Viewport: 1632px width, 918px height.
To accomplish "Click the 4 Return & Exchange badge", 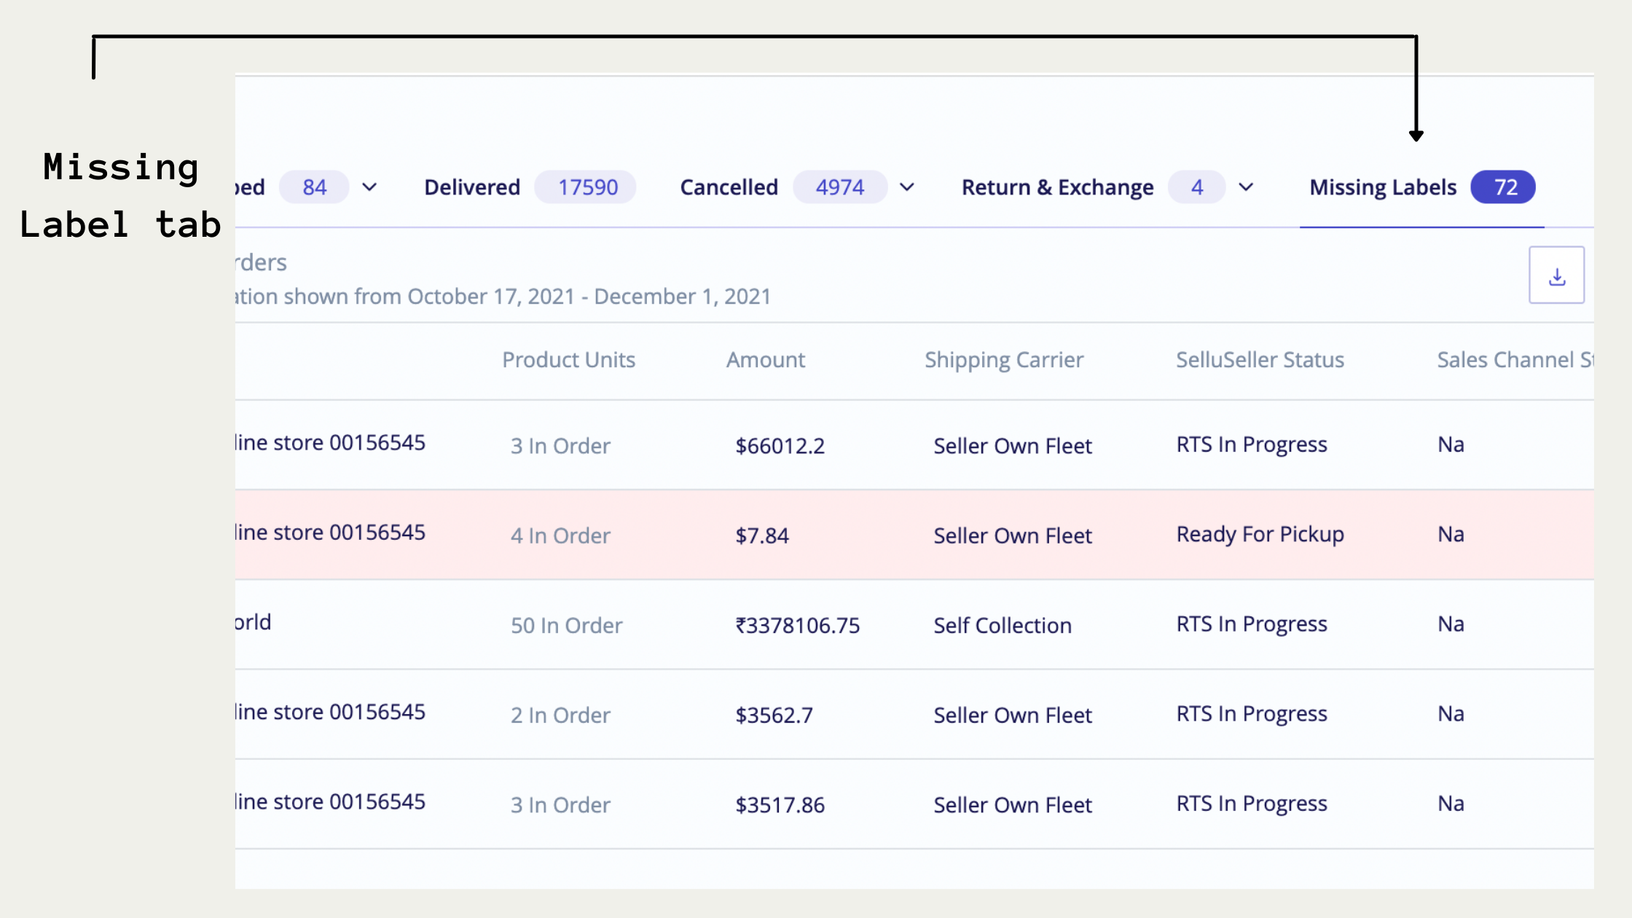I will [x=1197, y=187].
